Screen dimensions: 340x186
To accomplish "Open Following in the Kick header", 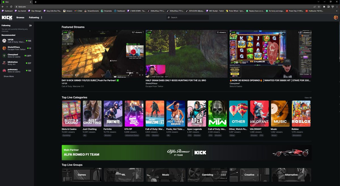I will [x=34, y=18].
